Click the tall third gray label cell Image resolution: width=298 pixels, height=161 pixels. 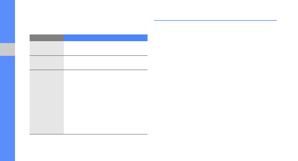click(x=47, y=102)
